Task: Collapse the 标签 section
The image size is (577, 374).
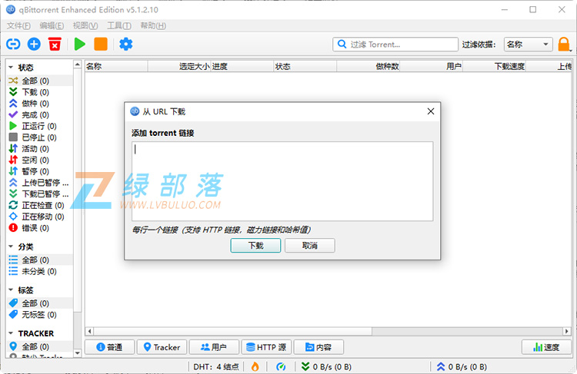Action: (x=11, y=290)
